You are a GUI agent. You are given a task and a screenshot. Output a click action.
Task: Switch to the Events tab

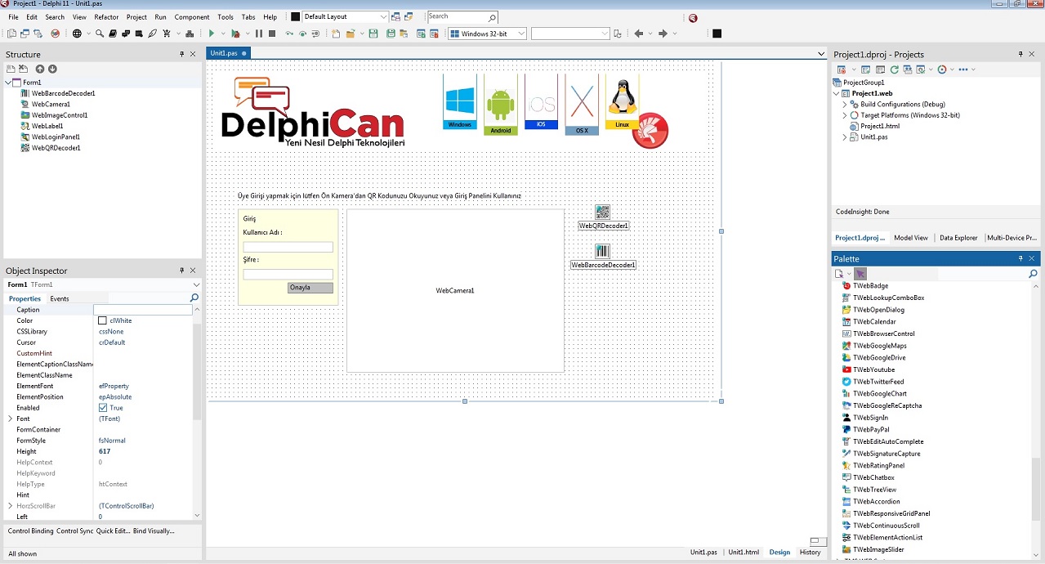[x=60, y=298]
